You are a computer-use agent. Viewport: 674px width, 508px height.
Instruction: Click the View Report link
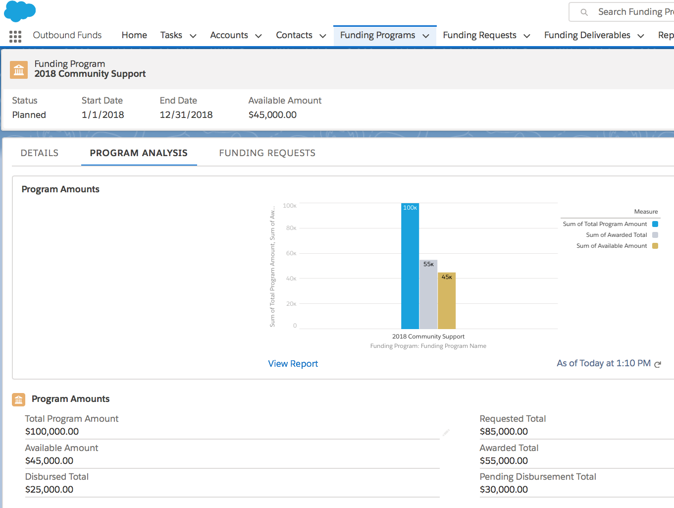click(x=293, y=364)
